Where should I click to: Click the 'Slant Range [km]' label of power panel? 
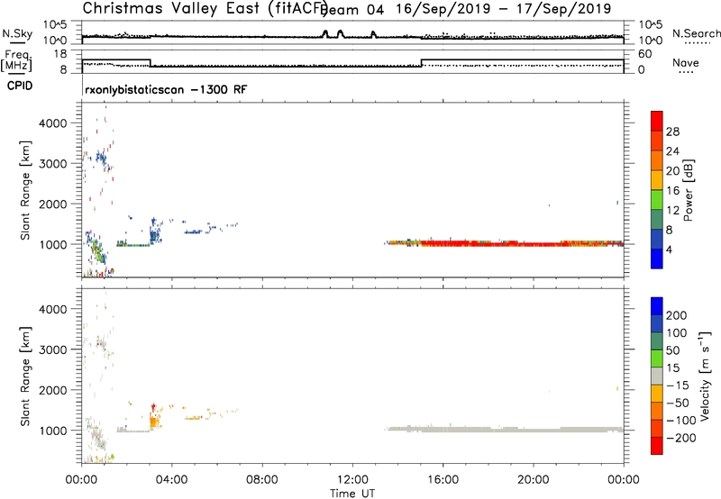click(25, 190)
